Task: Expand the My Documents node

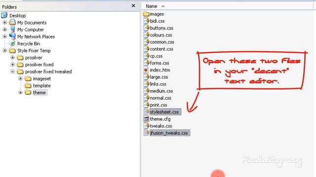Action: [x=4, y=23]
